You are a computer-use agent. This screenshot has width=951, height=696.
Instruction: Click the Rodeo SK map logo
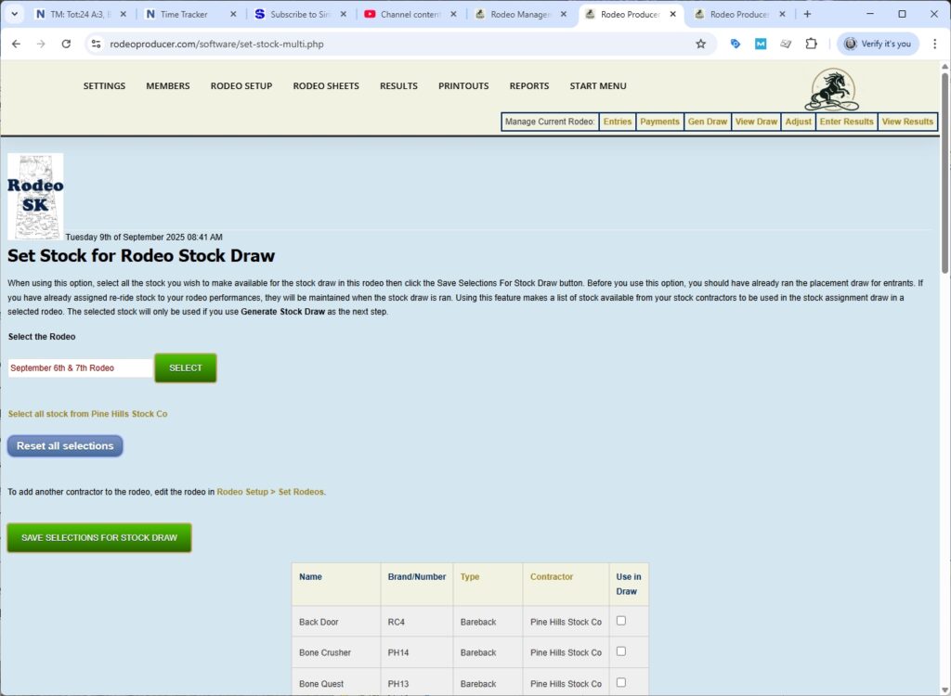coord(35,196)
